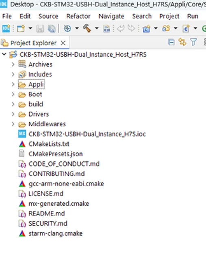Expand the Includes node
Image resolution: width=206 pixels, height=255 pixels.
(13, 74)
